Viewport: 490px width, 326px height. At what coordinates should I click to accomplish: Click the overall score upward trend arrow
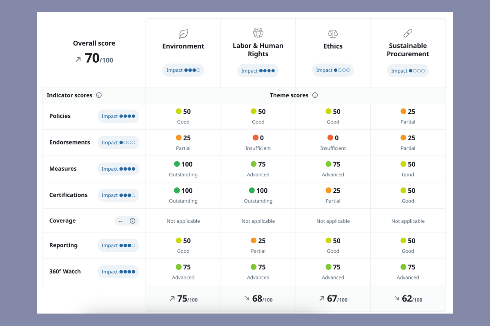coord(78,59)
